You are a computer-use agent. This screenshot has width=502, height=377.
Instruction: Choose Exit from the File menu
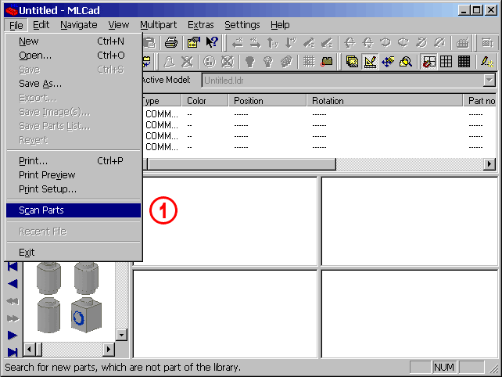(x=74, y=253)
